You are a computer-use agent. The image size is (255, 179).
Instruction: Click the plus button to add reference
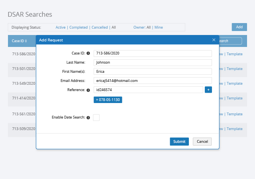[x=208, y=90]
